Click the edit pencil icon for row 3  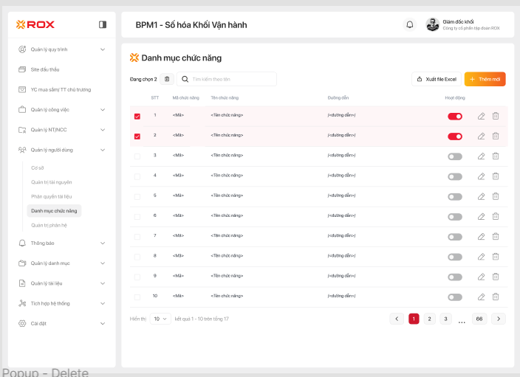[x=481, y=156]
